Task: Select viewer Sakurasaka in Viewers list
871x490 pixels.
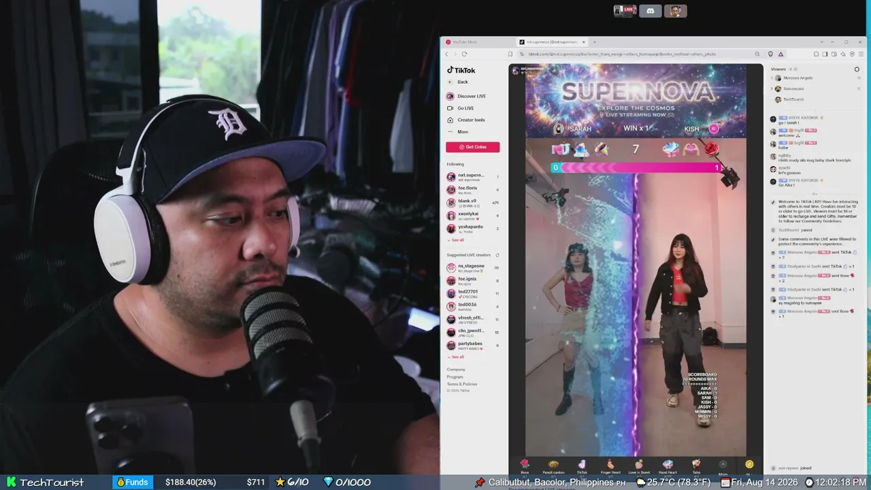Action: coord(815,88)
